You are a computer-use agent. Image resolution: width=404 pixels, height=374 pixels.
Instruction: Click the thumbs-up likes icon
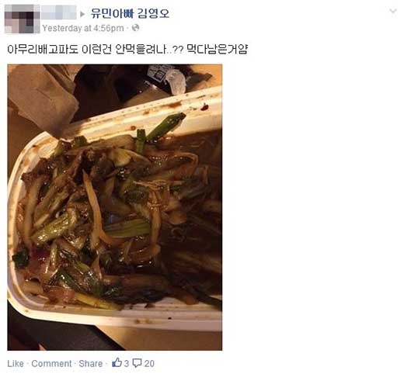pyautogui.click(x=117, y=362)
